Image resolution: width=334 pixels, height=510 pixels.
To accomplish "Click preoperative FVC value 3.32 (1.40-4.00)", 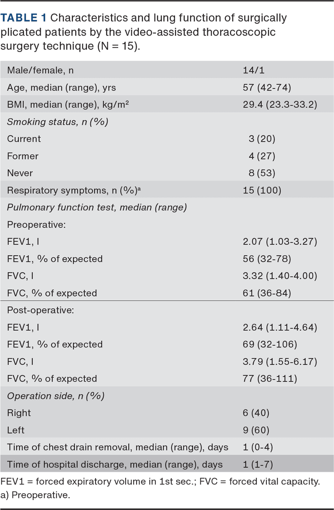I will pyautogui.click(x=280, y=276).
